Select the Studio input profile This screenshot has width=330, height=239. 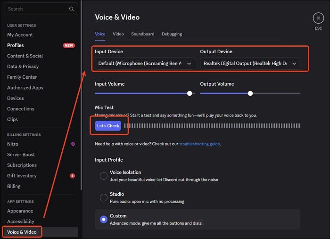(104, 198)
